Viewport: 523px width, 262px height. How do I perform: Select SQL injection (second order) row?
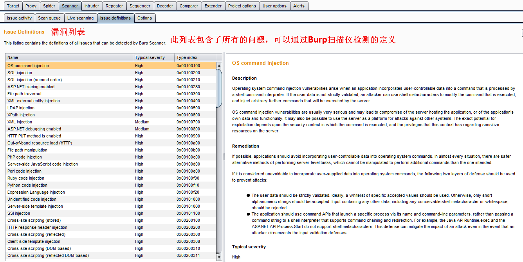[x=111, y=80]
